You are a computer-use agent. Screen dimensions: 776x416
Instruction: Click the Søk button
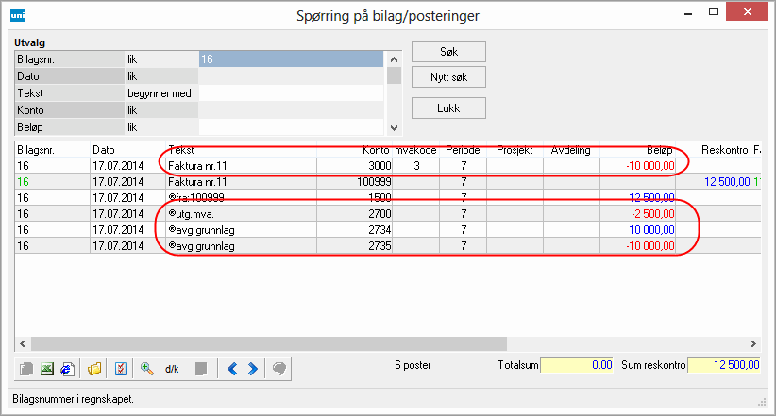click(x=448, y=50)
